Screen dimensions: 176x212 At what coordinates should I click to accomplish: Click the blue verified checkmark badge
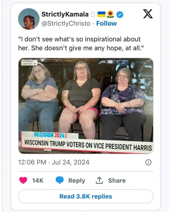click(120, 14)
